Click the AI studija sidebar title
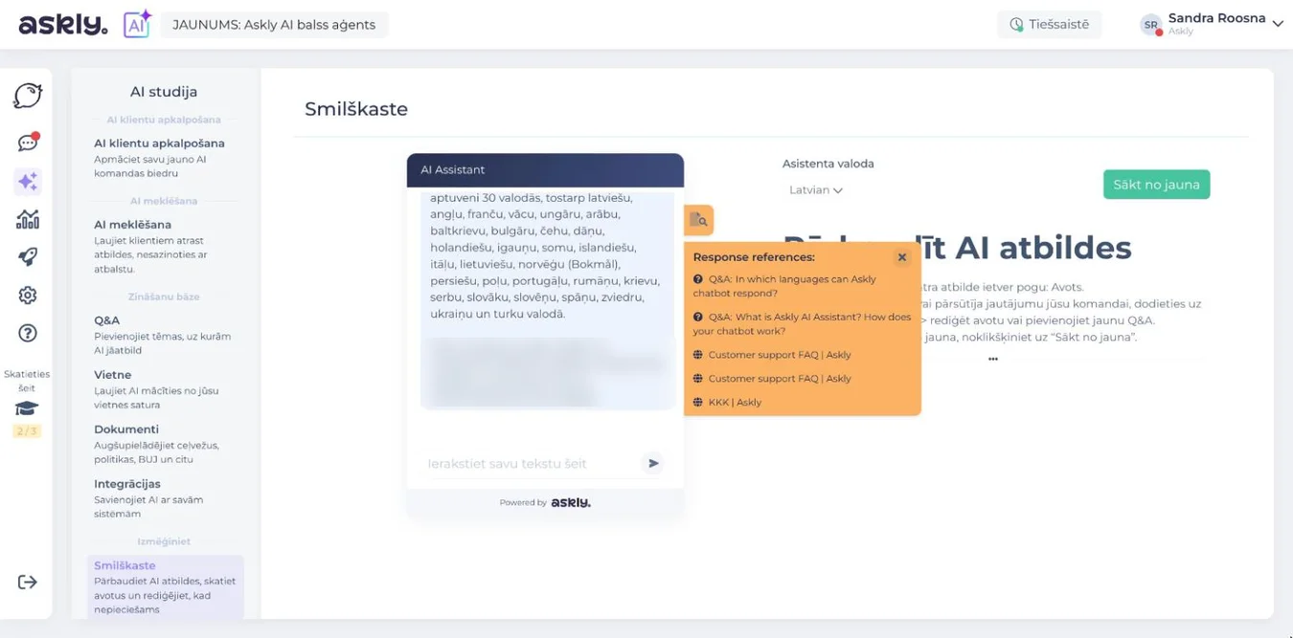 point(164,92)
